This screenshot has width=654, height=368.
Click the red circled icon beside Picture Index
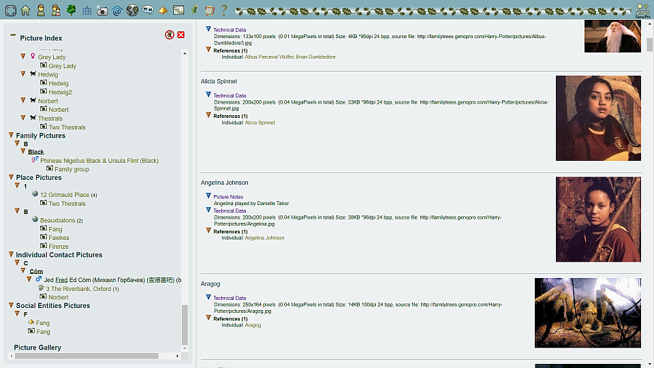click(x=169, y=35)
